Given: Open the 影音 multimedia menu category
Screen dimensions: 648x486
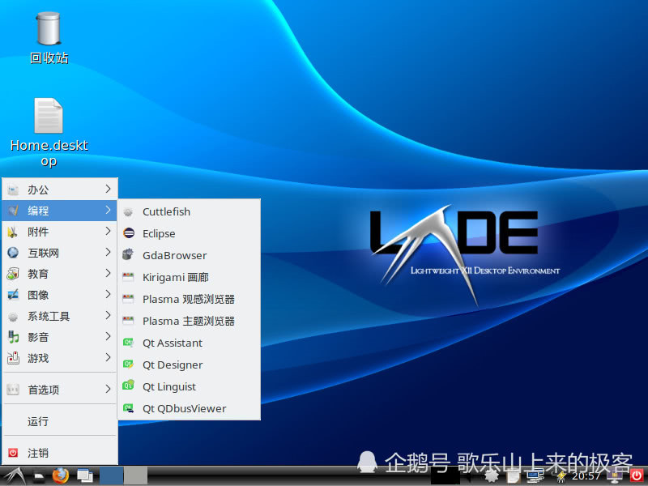Looking at the screenshot, I should pyautogui.click(x=60, y=337).
